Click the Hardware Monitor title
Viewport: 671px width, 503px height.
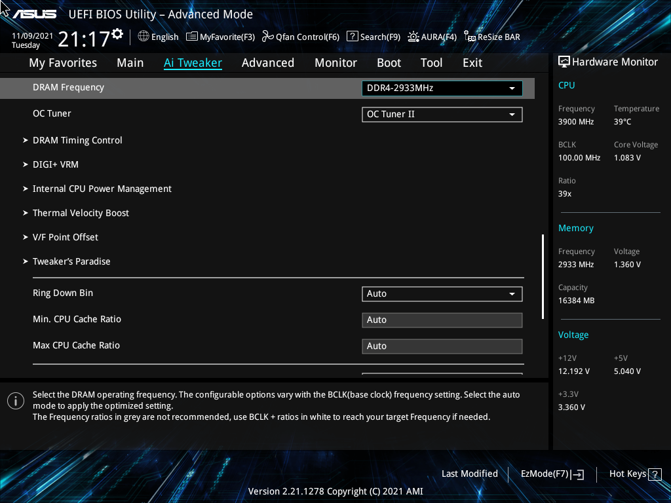(x=615, y=62)
